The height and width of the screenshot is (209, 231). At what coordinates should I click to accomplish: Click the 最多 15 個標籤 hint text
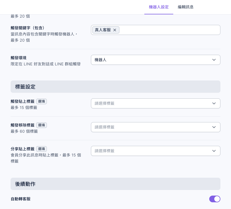coord(24,108)
